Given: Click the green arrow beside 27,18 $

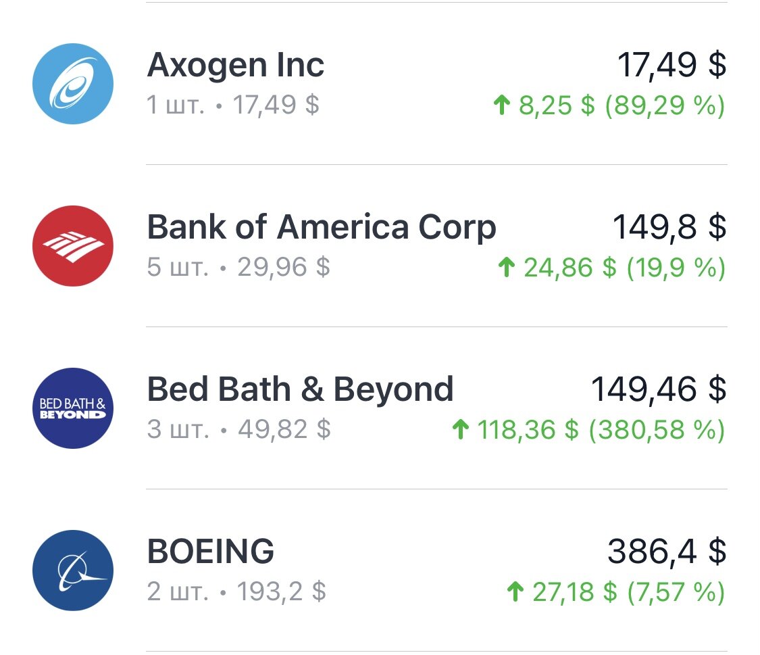Looking at the screenshot, I should click(x=515, y=591).
